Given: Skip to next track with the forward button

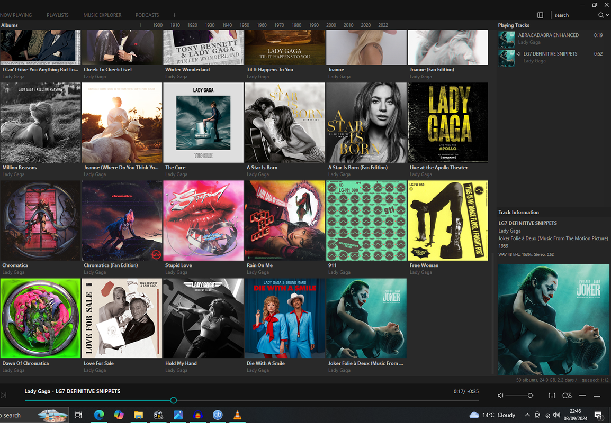Looking at the screenshot, I should [4, 396].
